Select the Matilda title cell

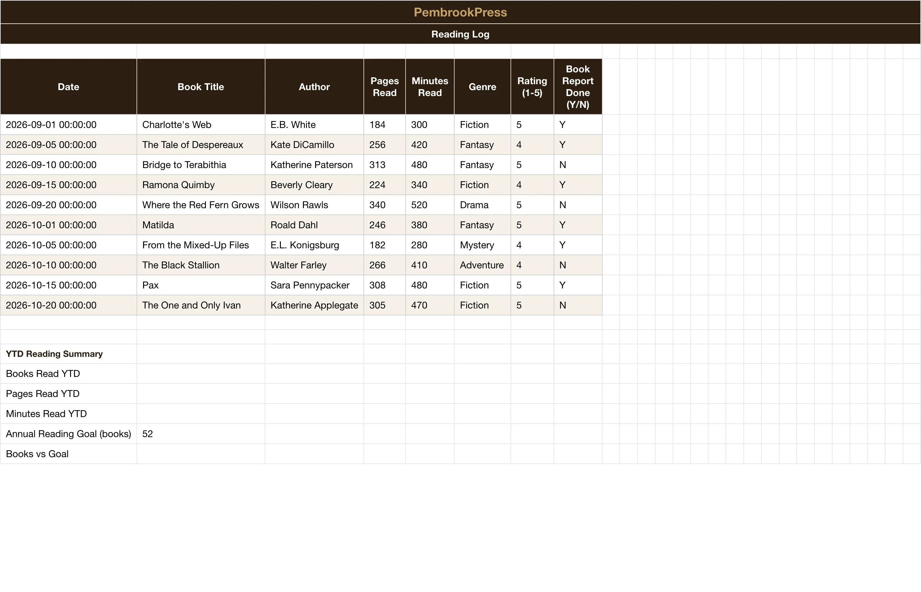201,225
